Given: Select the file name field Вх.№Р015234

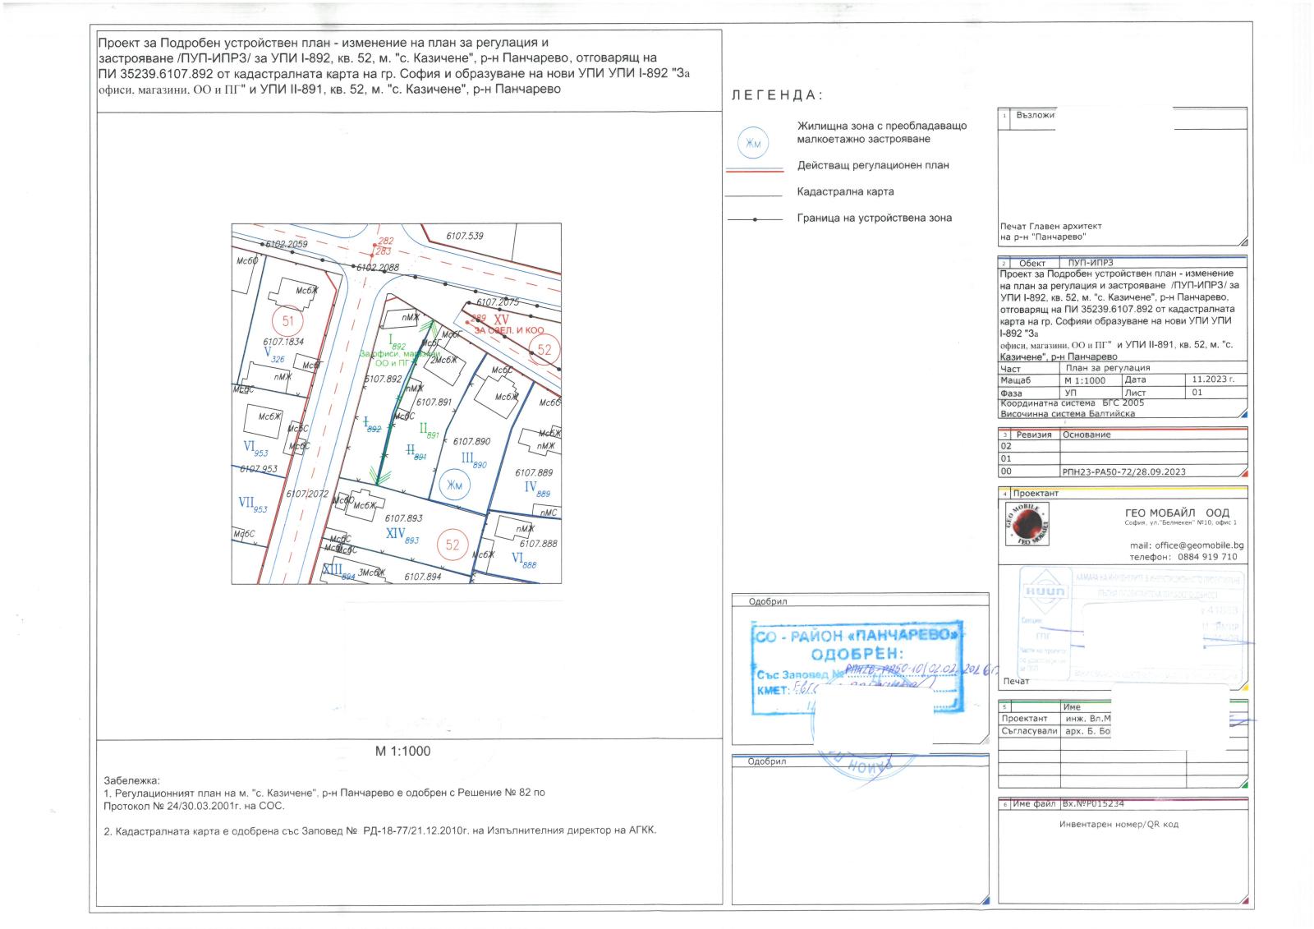Looking at the screenshot, I should click(1093, 804).
